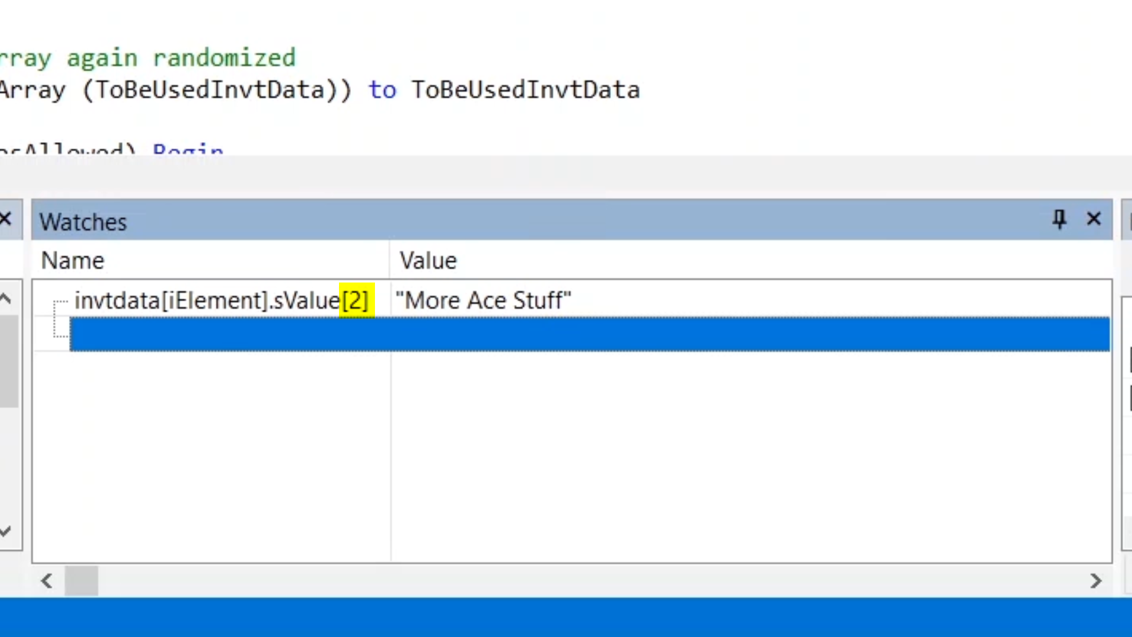Click the left panel's scroll down arrow
Image resolution: width=1132 pixels, height=637 pixels.
[6, 531]
